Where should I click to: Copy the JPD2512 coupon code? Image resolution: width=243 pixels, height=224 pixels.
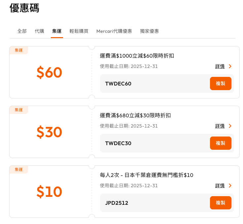221,203
